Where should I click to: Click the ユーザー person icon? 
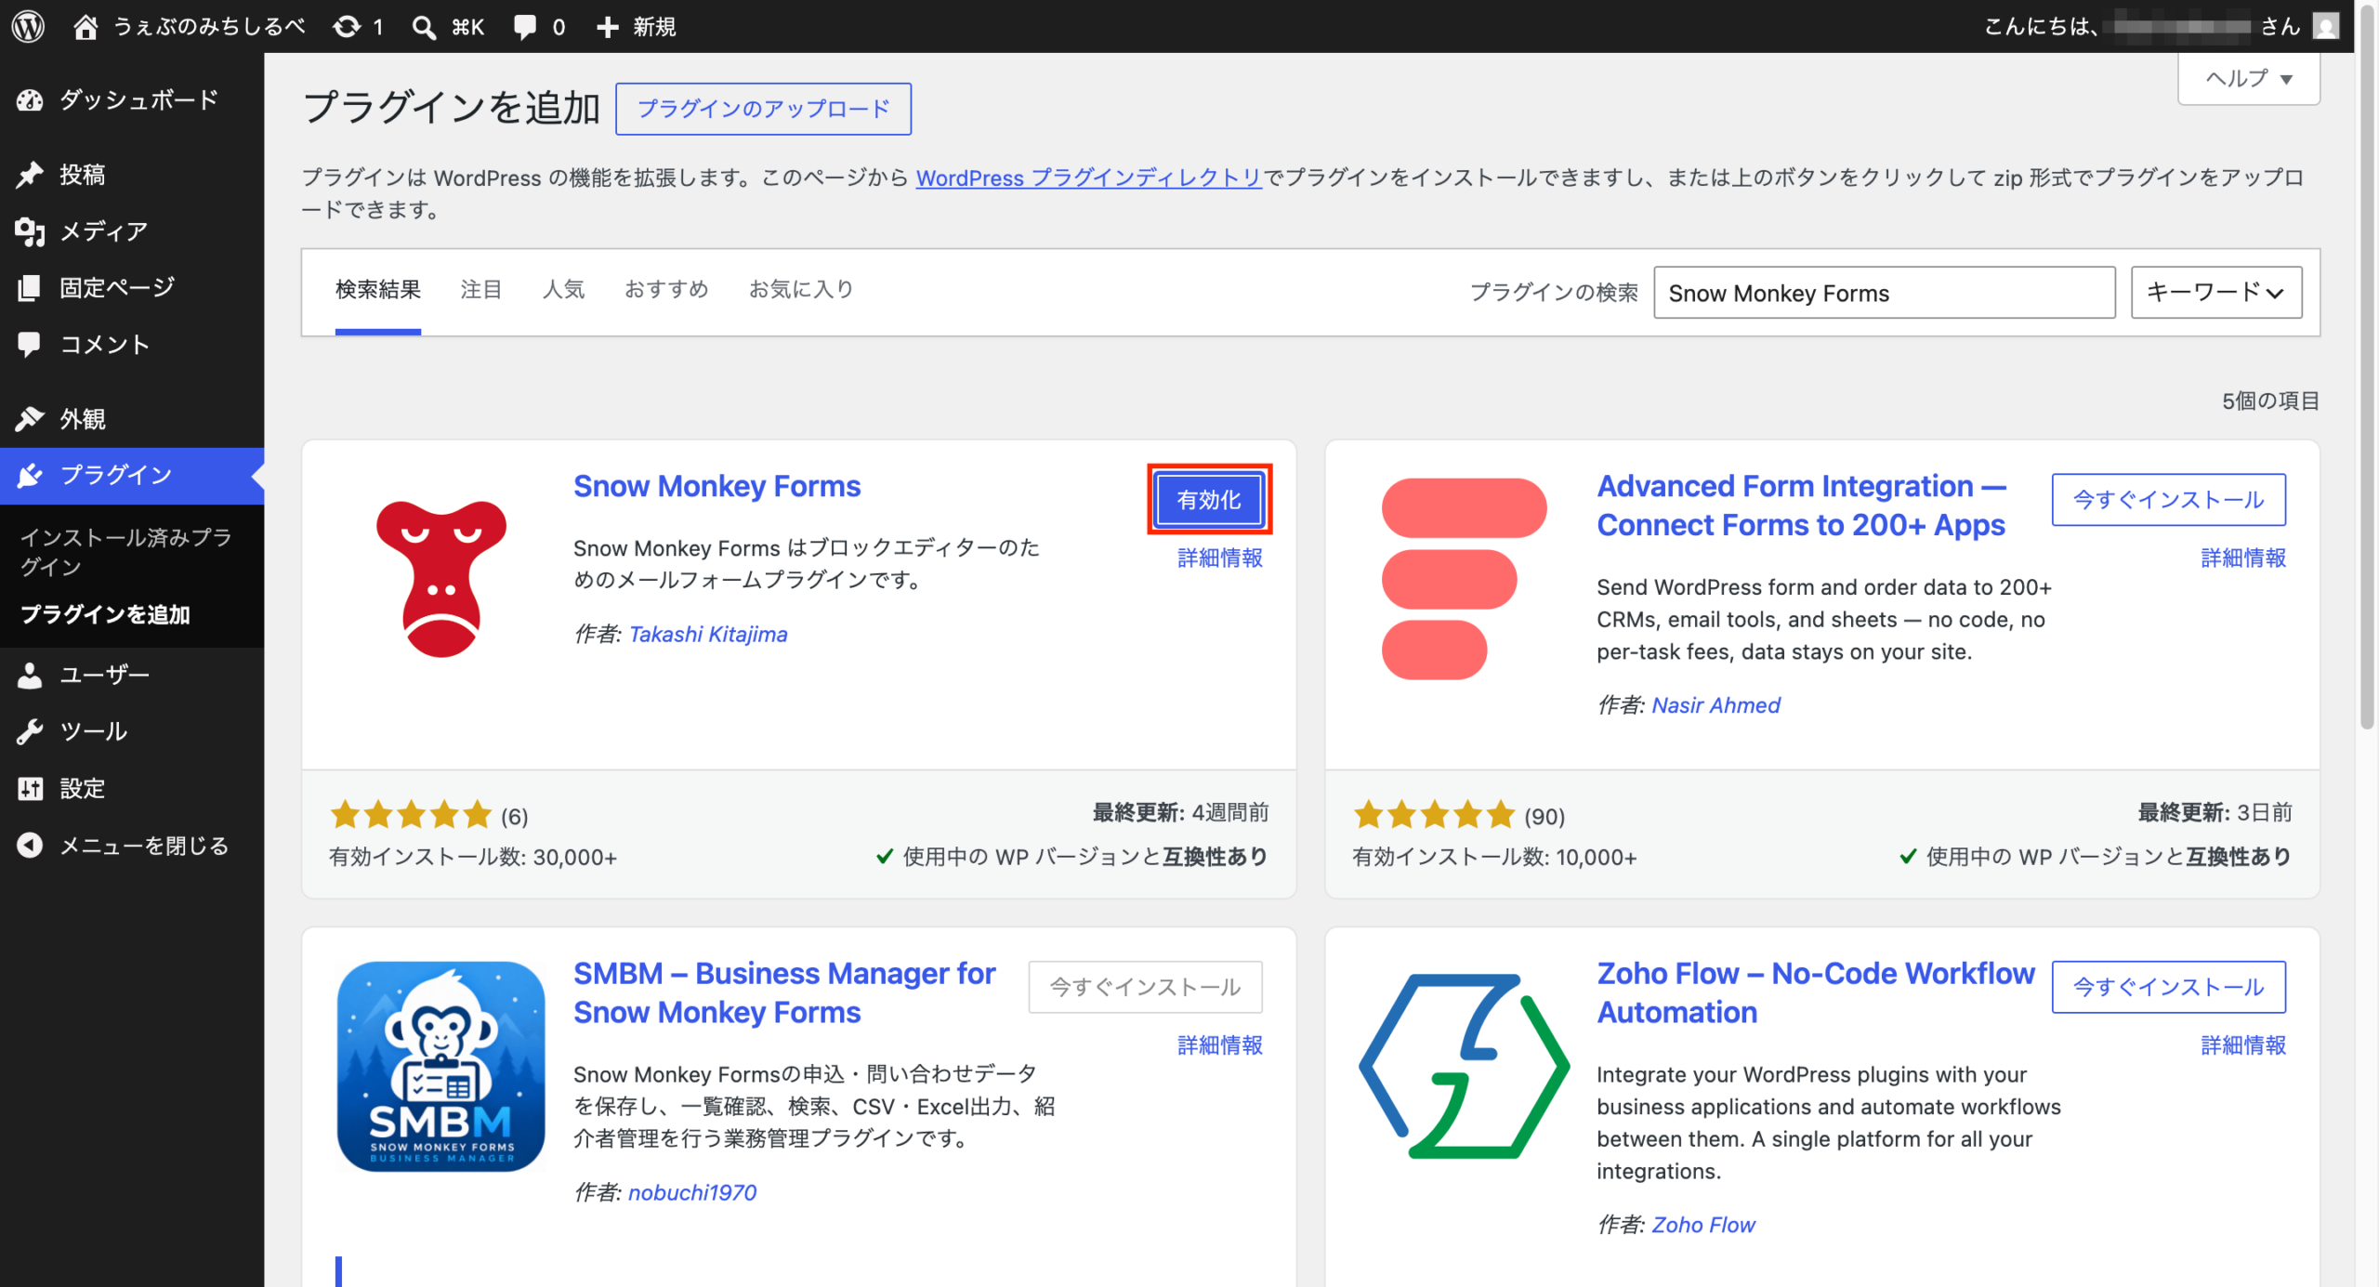click(30, 675)
